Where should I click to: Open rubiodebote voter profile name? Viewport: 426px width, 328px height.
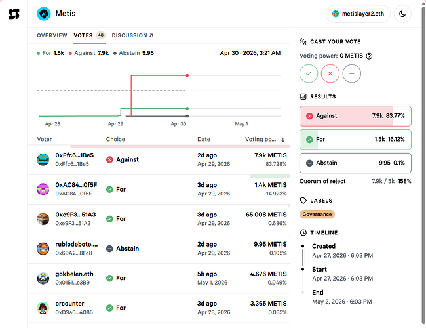click(77, 244)
